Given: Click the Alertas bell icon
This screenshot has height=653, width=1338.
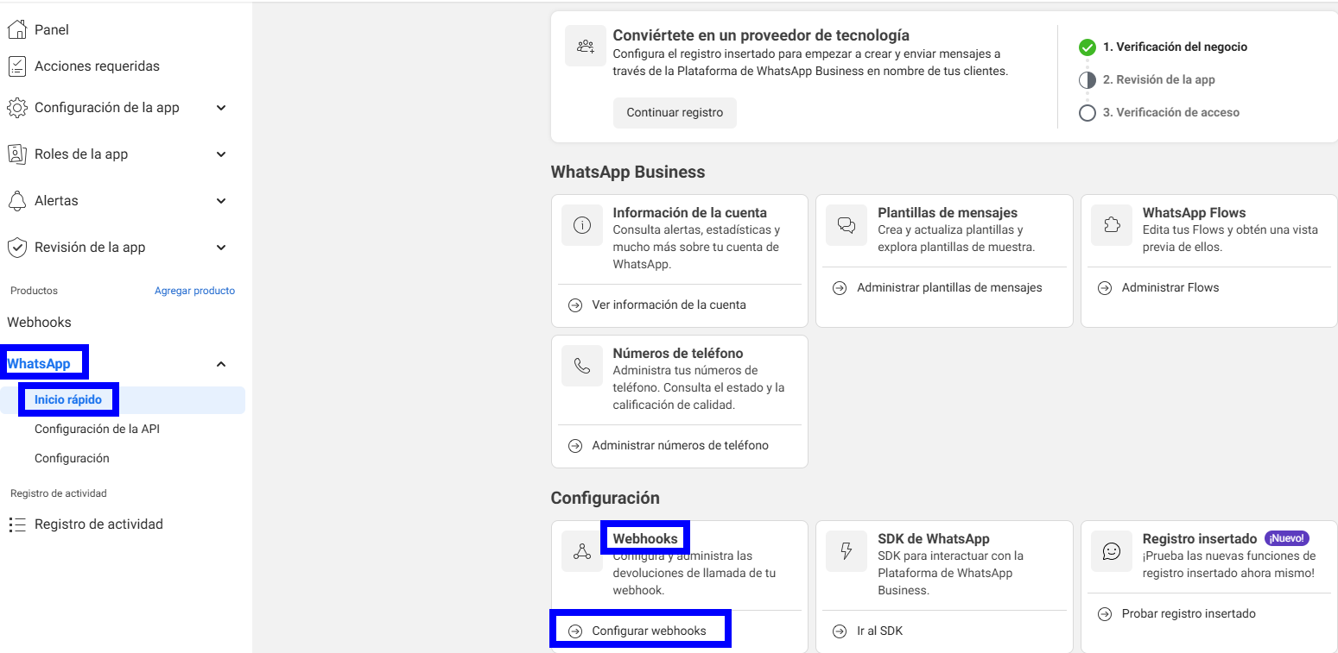Looking at the screenshot, I should 17,201.
